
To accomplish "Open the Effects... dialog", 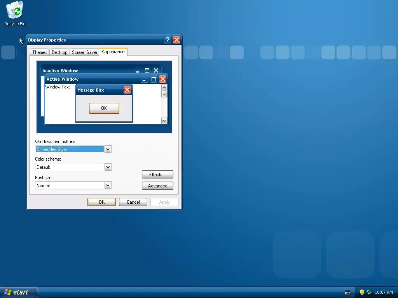I will (157, 174).
